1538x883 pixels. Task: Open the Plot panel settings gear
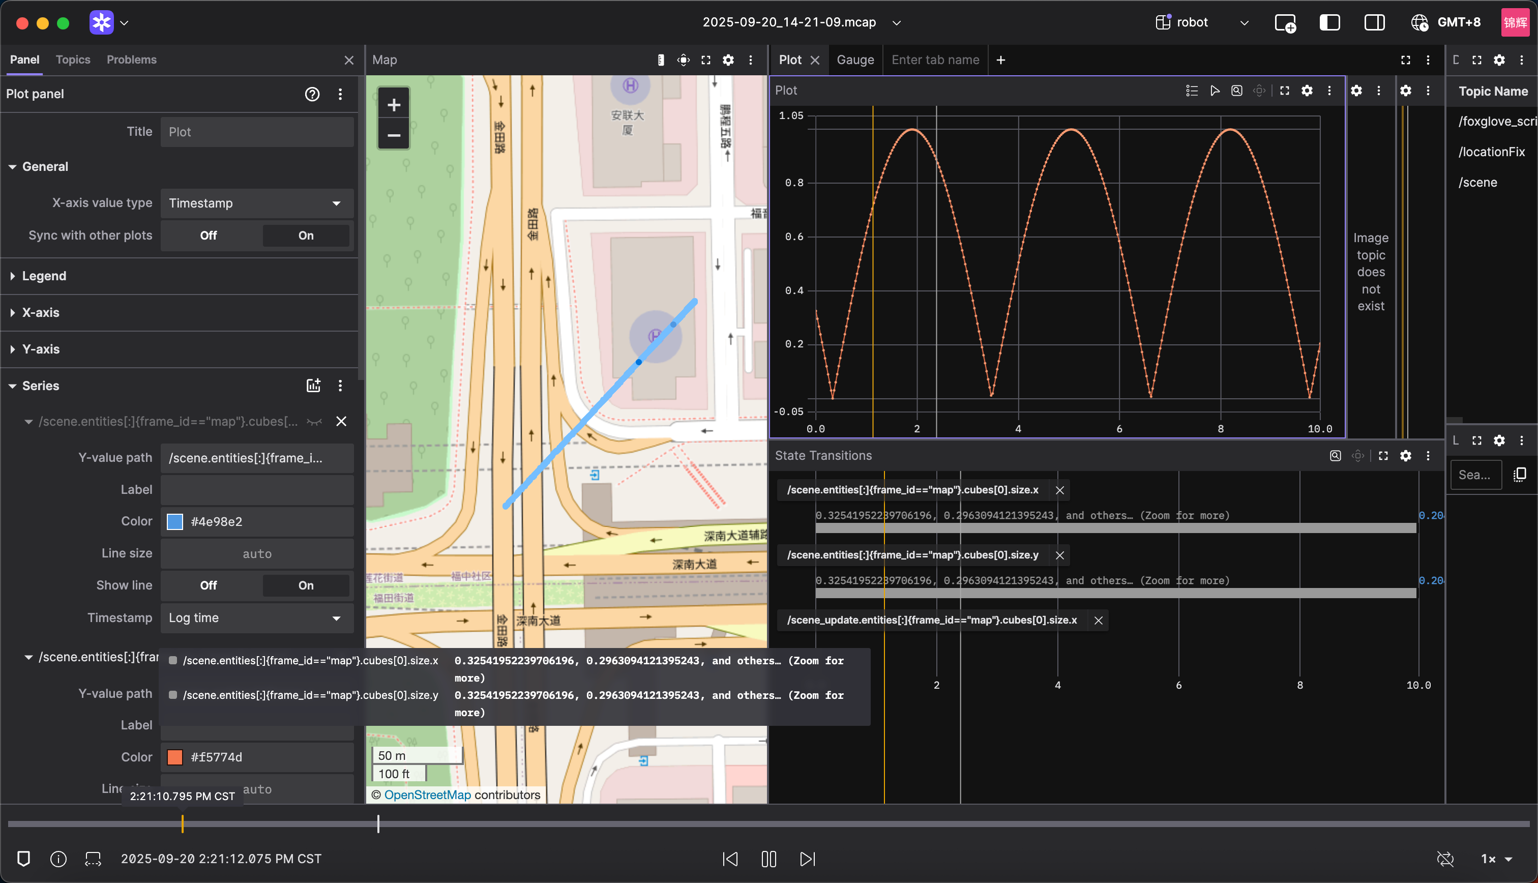pos(1307,91)
